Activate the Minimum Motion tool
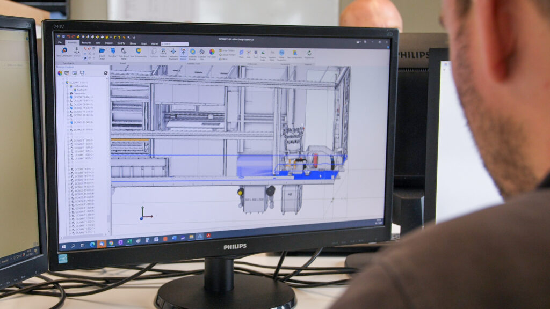Screen dimensions: 550x309 tap(184, 53)
